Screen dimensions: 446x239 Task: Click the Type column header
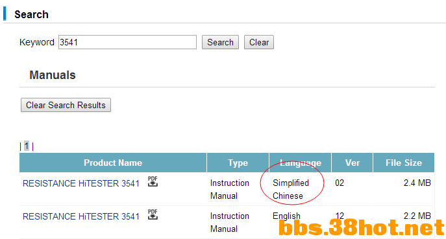pos(238,163)
